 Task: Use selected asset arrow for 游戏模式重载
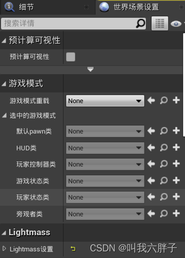151,101
